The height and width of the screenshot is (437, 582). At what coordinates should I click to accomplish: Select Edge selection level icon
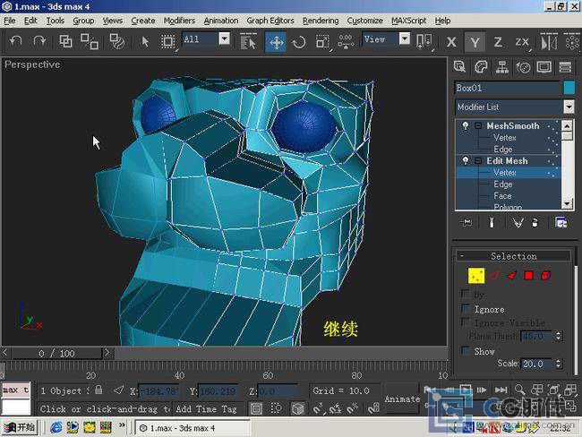(x=494, y=276)
